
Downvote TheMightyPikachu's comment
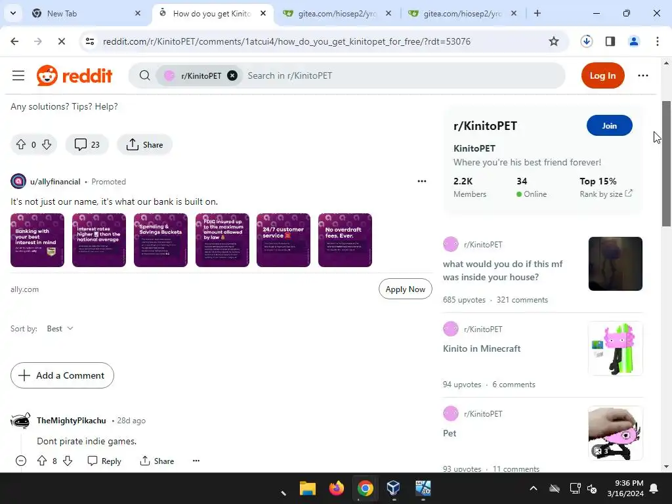pos(68,461)
